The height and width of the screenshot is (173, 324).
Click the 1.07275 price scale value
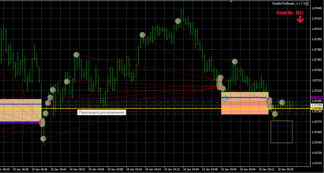coord(317,122)
